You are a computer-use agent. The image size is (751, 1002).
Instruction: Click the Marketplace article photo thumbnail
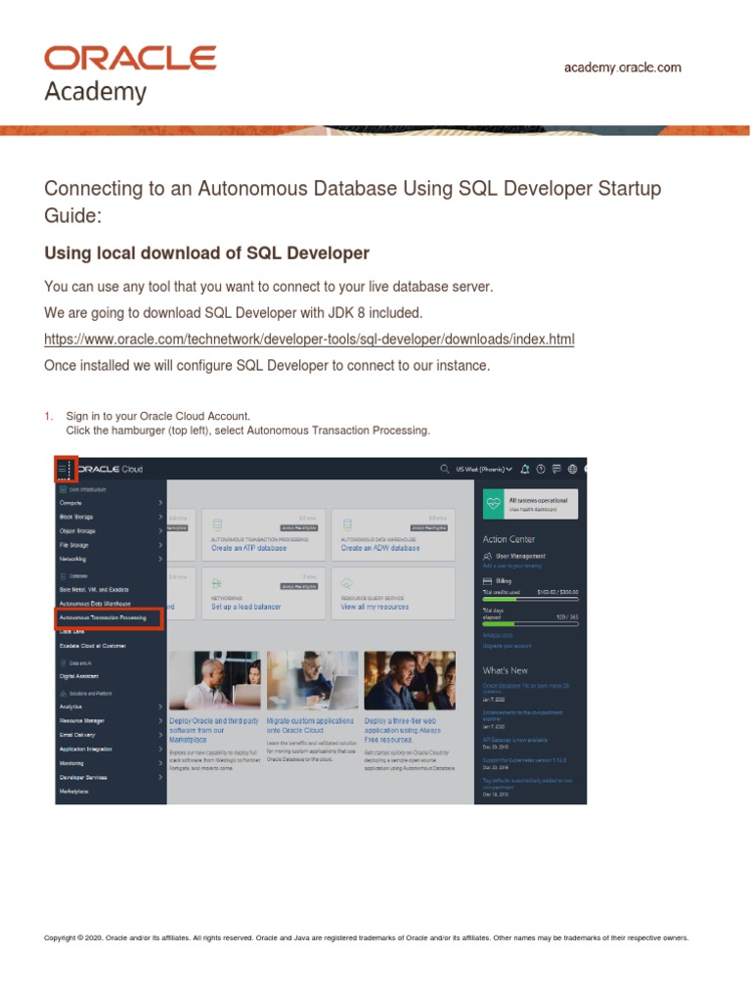coord(214,681)
